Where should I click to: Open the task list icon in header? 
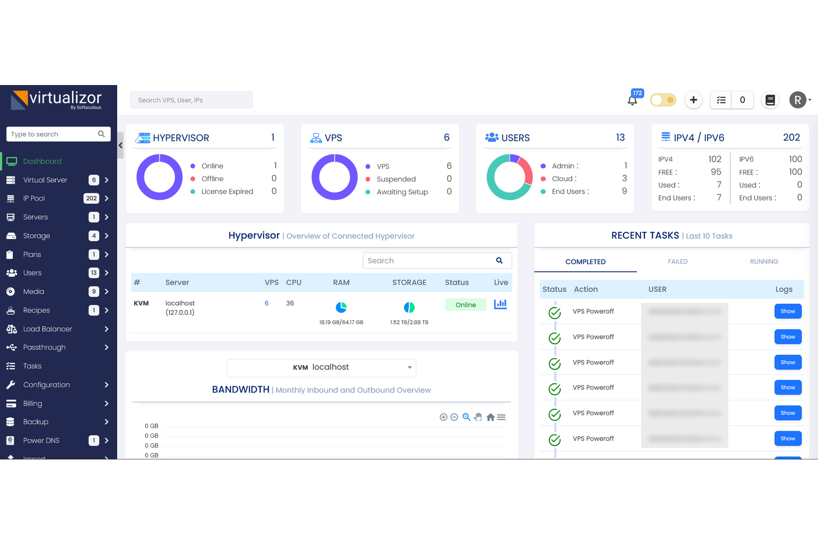(x=721, y=100)
